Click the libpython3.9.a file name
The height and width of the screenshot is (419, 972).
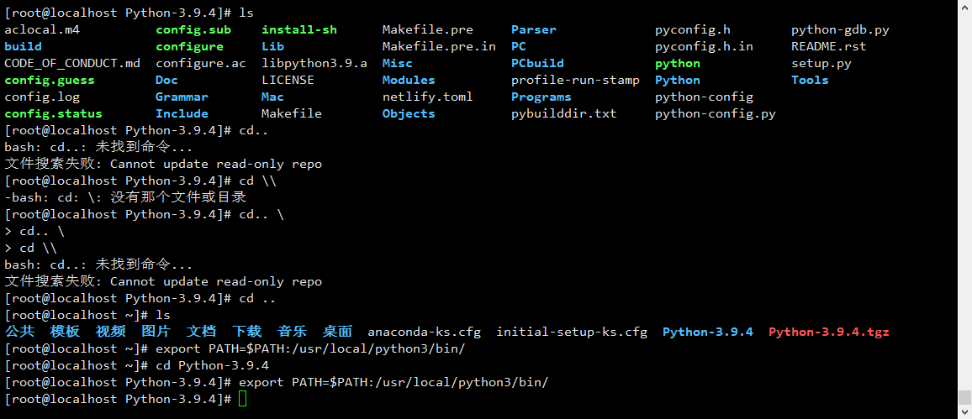click(x=314, y=63)
